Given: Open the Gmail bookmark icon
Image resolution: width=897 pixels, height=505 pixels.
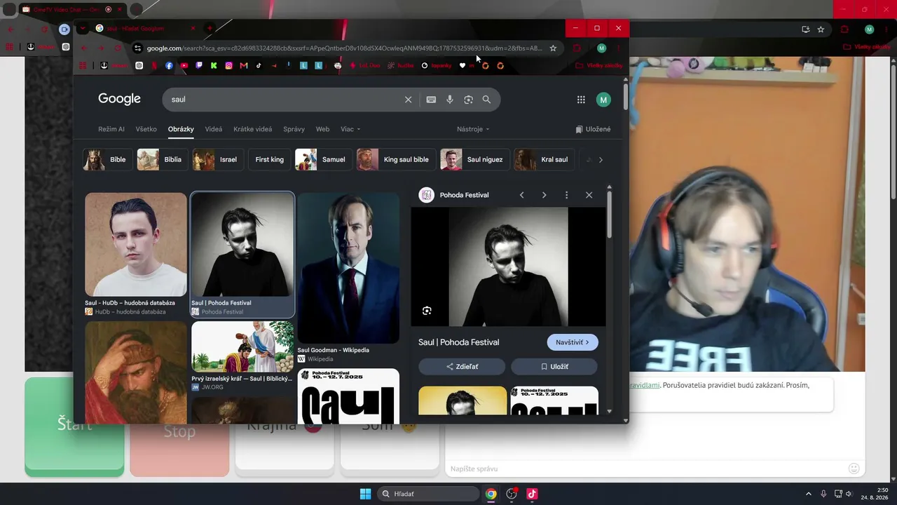Looking at the screenshot, I should click(244, 66).
